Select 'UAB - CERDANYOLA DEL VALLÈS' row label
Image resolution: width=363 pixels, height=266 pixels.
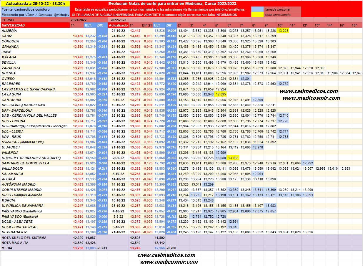pyautogui.click(x=35, y=115)
